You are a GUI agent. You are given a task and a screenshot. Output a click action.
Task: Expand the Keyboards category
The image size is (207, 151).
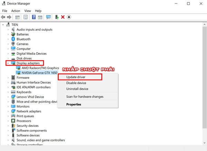click(x=8, y=92)
